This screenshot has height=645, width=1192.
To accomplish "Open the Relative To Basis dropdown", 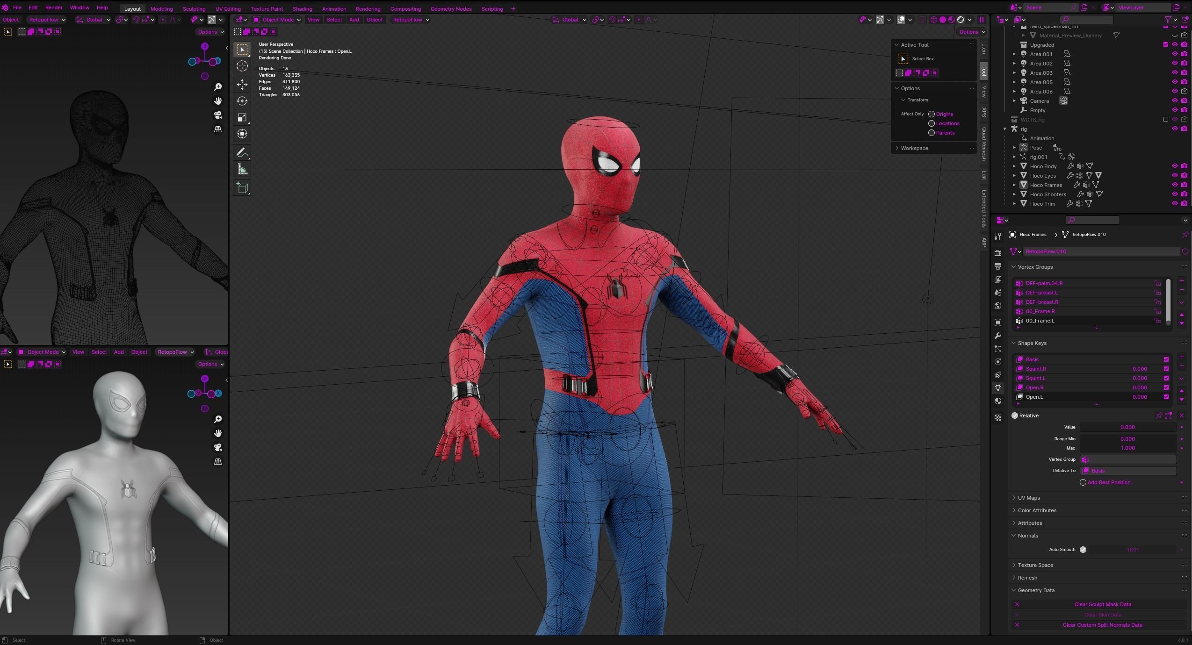I will click(1127, 471).
